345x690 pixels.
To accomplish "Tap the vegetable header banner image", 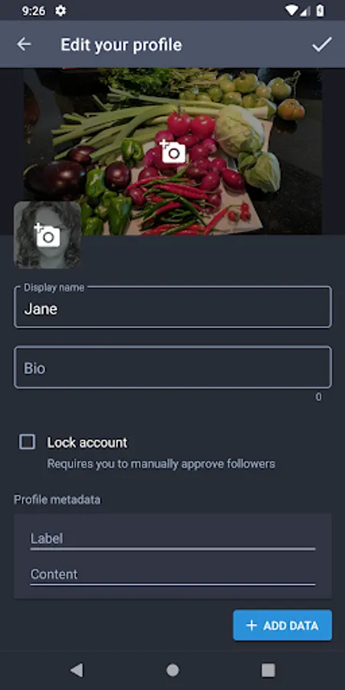I will (x=172, y=151).
